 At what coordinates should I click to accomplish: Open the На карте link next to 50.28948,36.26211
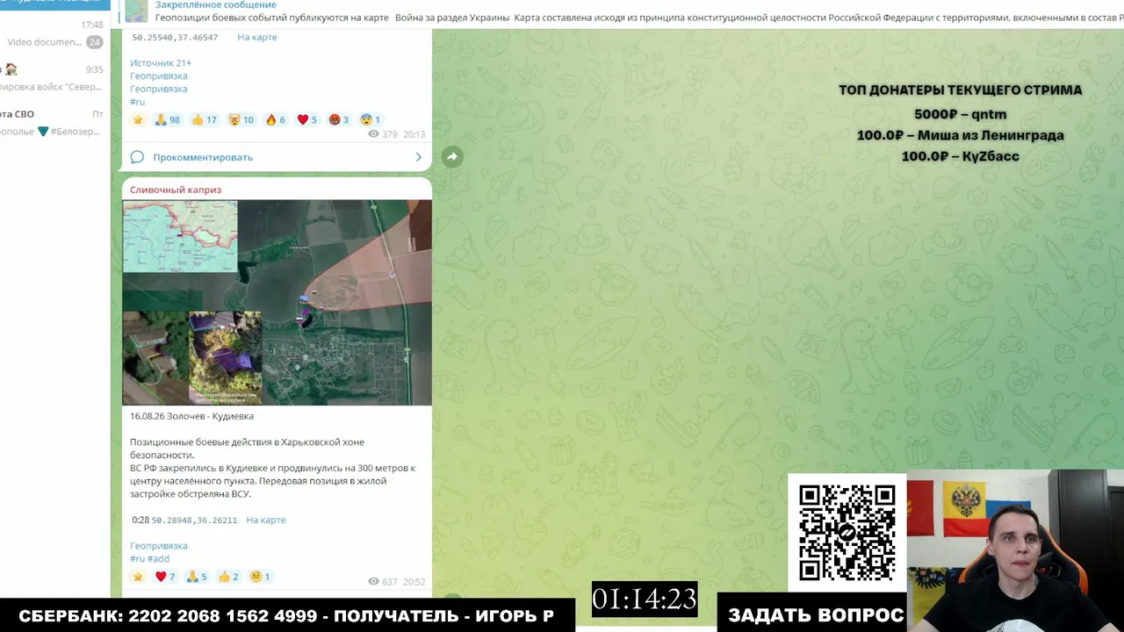pyautogui.click(x=266, y=520)
